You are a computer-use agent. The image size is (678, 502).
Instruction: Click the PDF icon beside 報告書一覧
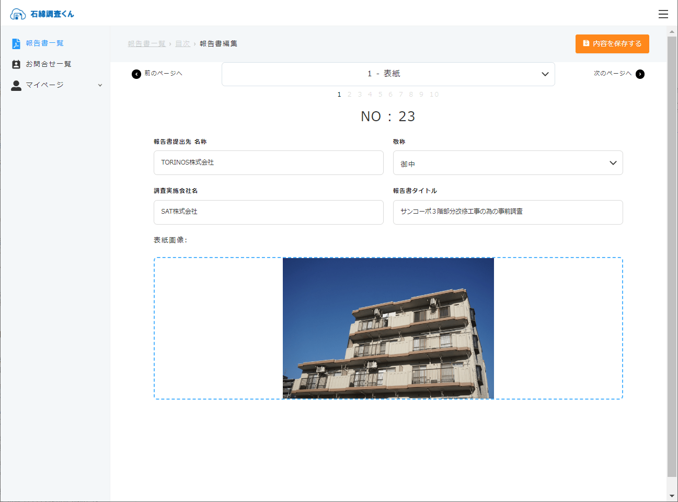pyautogui.click(x=16, y=43)
